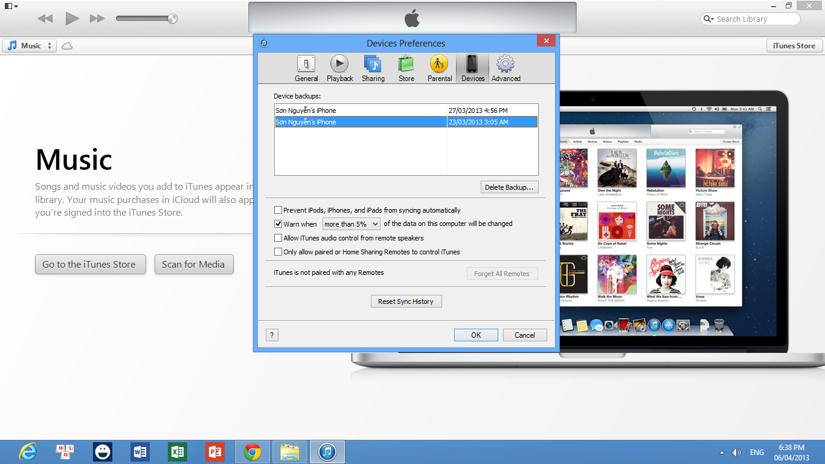
Task: Click the taskbar clock showing 6:38 PM
Action: pos(791,453)
